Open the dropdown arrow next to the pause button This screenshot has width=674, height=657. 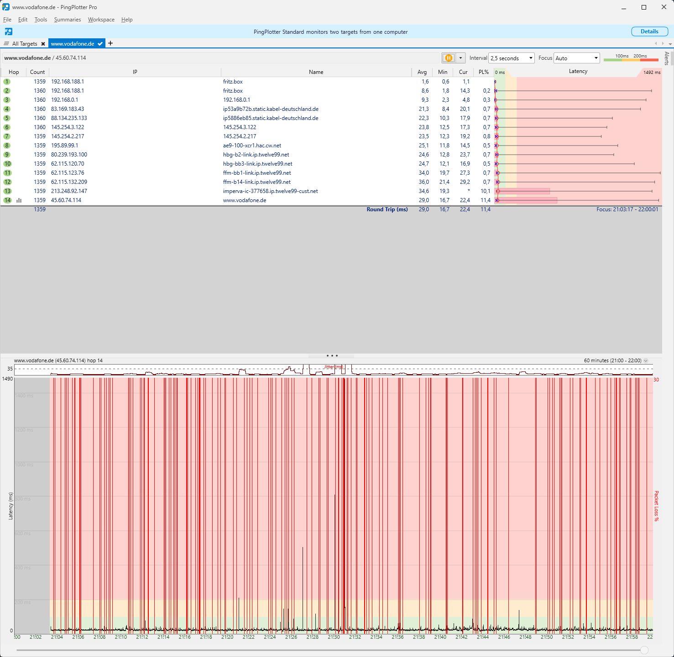click(460, 58)
